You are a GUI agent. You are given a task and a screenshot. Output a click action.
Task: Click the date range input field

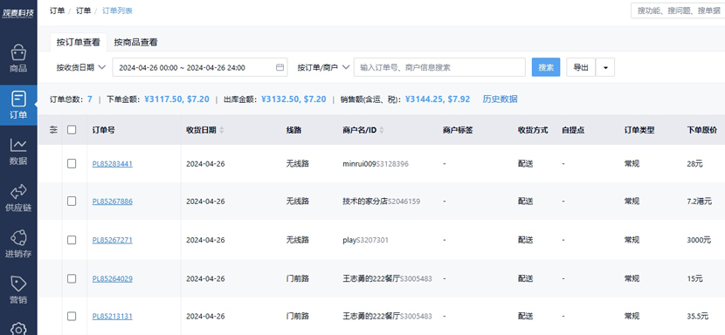[200, 67]
